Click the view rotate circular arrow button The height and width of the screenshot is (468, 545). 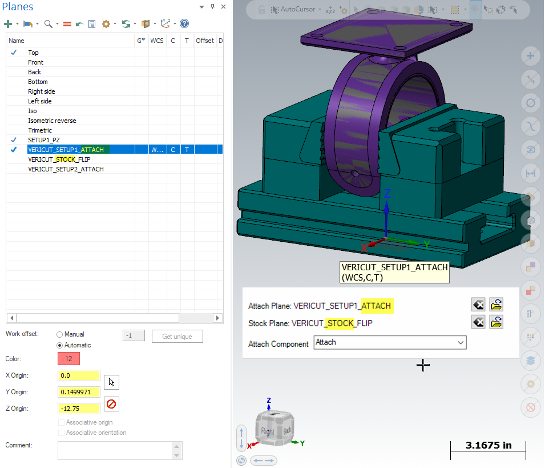[241, 461]
